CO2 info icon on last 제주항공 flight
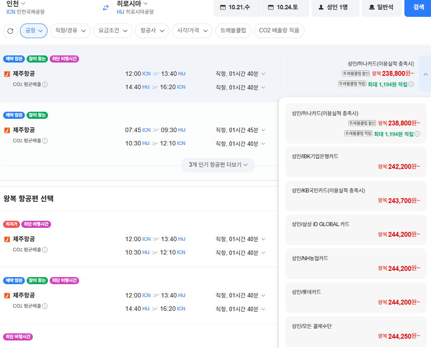 coord(45,306)
